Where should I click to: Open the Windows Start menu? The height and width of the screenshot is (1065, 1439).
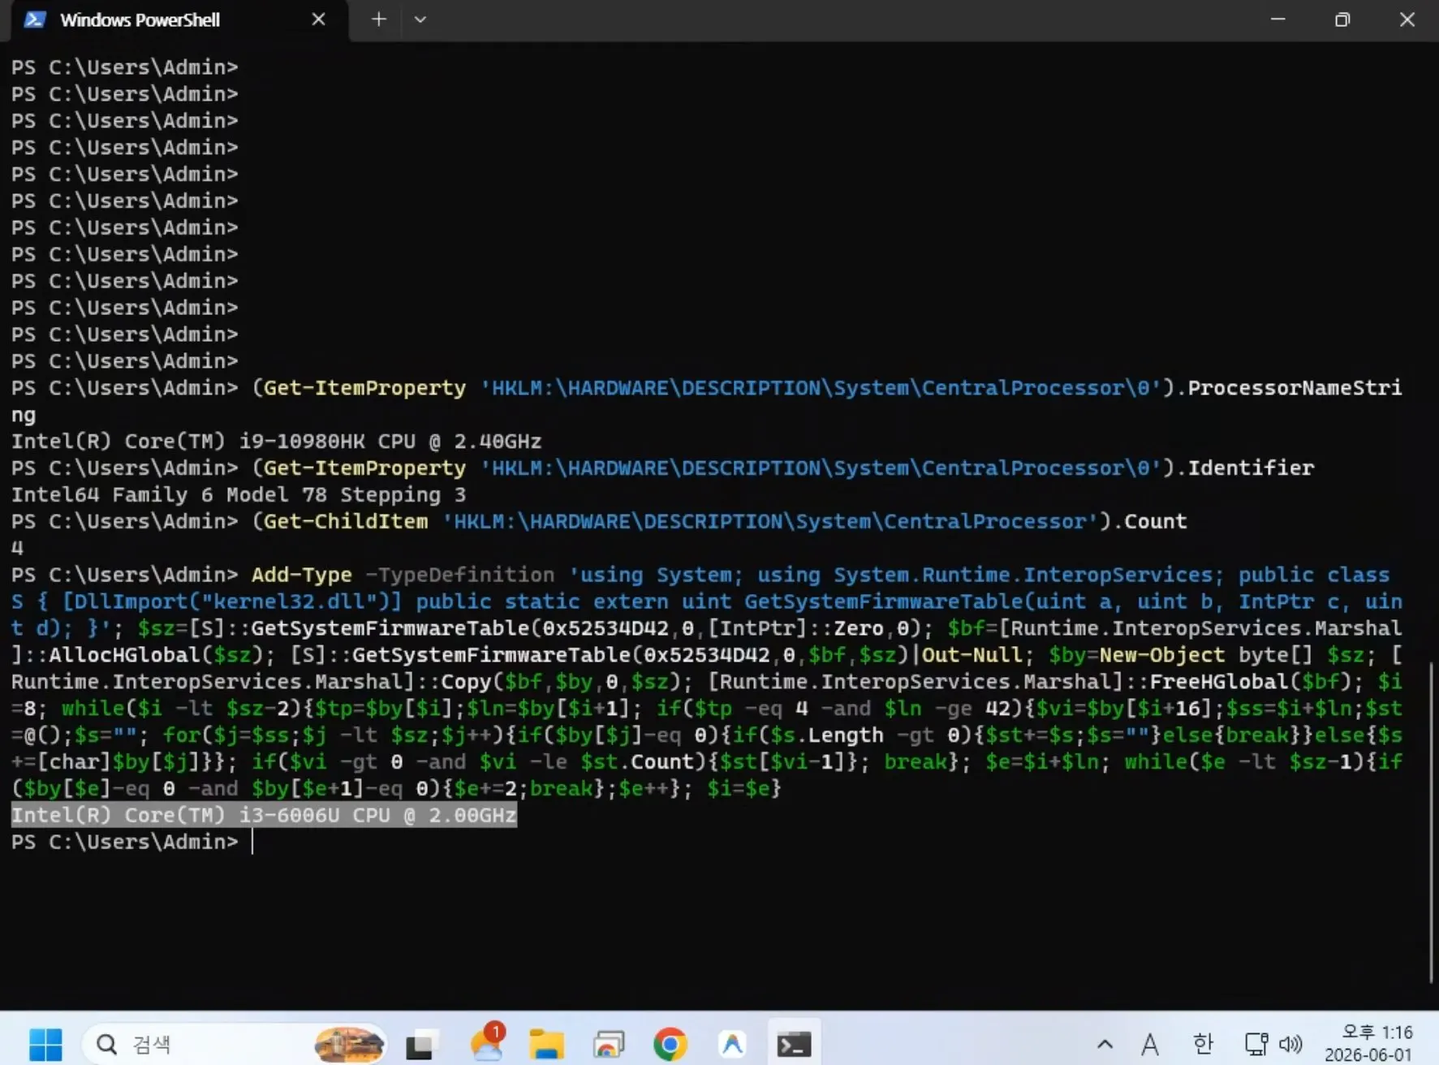point(45,1044)
